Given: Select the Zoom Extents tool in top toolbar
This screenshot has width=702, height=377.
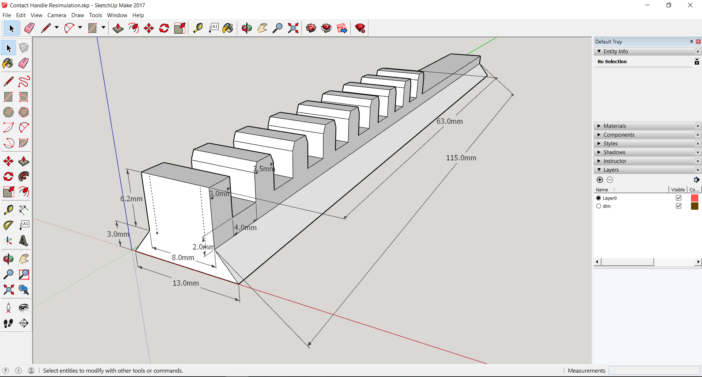Looking at the screenshot, I should point(293,28).
